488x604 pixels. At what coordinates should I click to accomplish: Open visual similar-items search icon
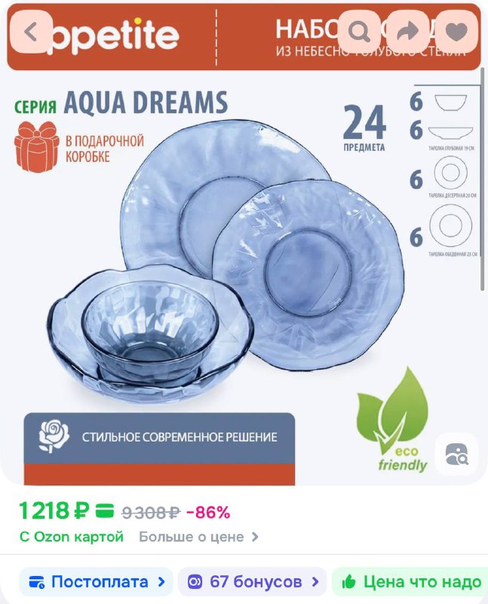tap(456, 455)
